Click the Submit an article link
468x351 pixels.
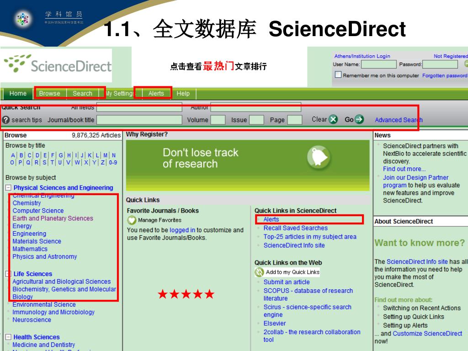pos(287,282)
